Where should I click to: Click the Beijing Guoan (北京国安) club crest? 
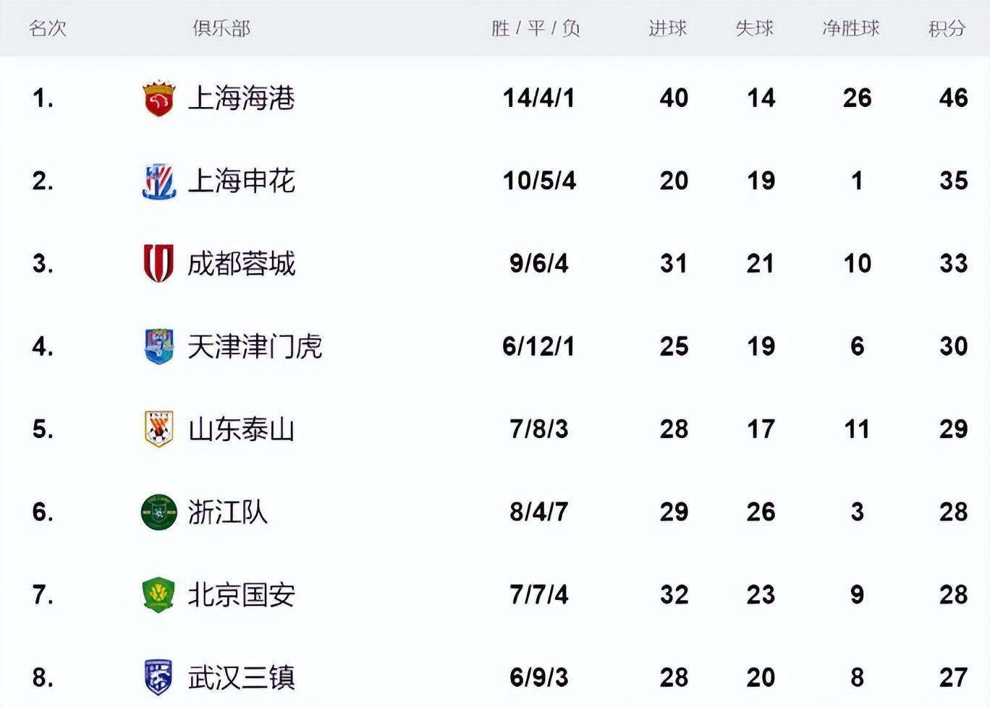click(x=158, y=595)
